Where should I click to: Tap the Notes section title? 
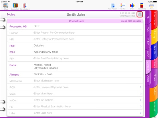[11, 15]
